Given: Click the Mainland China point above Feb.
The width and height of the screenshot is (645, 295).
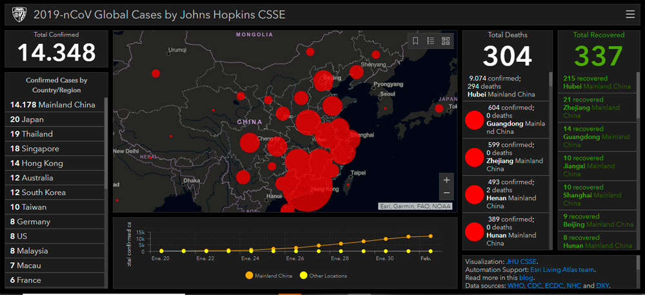Looking at the screenshot, I should pos(431,236).
